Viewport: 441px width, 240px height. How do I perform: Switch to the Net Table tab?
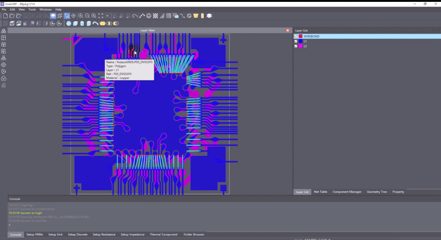[320, 192]
